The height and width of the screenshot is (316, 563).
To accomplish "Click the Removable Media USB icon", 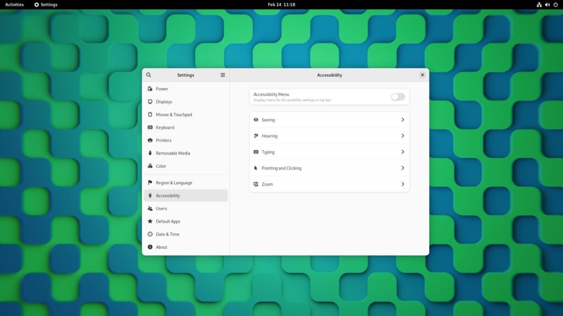I will [150, 153].
